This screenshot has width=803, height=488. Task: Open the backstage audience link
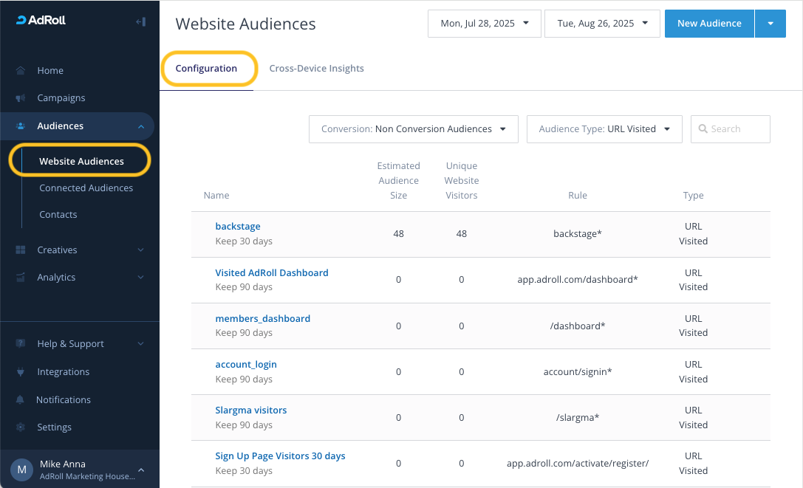(238, 227)
